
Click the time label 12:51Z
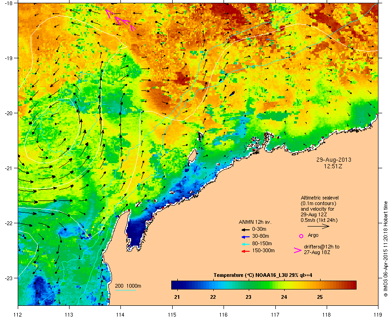pos(333,166)
